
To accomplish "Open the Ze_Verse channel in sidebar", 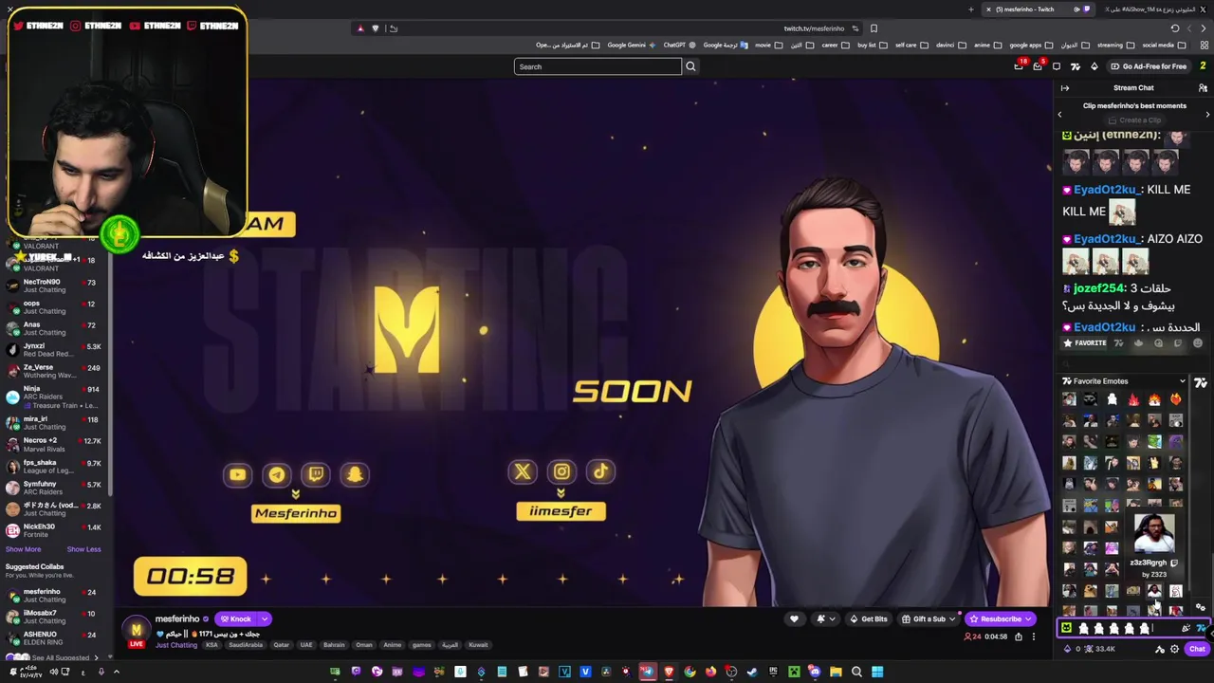I will click(57, 371).
